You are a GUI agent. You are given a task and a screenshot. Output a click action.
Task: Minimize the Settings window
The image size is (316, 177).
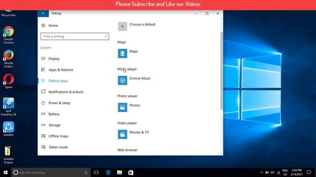pyautogui.click(x=197, y=13)
